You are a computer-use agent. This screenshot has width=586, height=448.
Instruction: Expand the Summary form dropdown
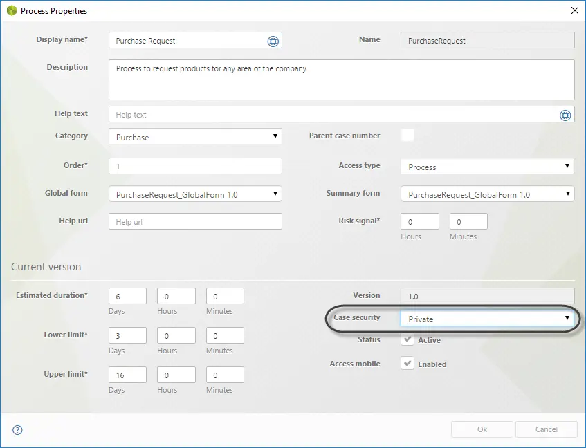coord(487,194)
